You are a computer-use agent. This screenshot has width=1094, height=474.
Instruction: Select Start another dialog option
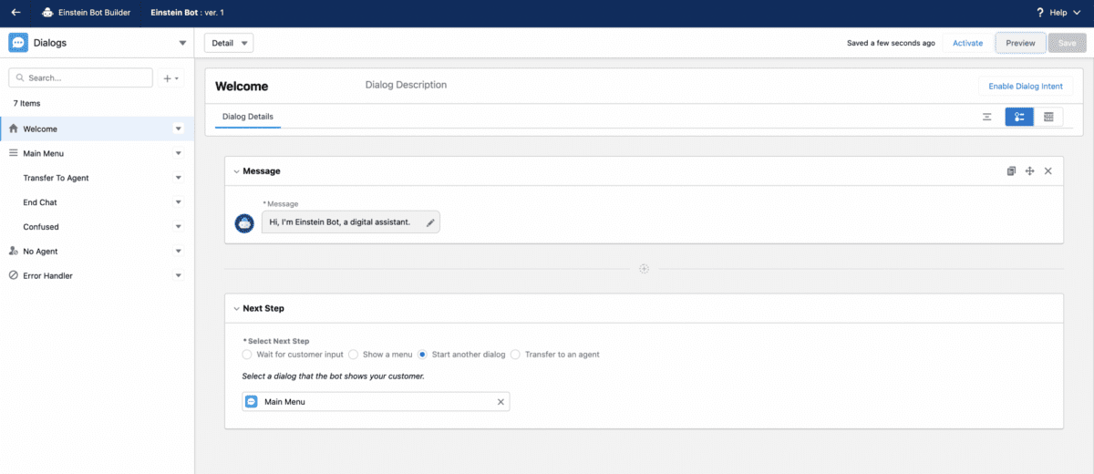tap(423, 354)
